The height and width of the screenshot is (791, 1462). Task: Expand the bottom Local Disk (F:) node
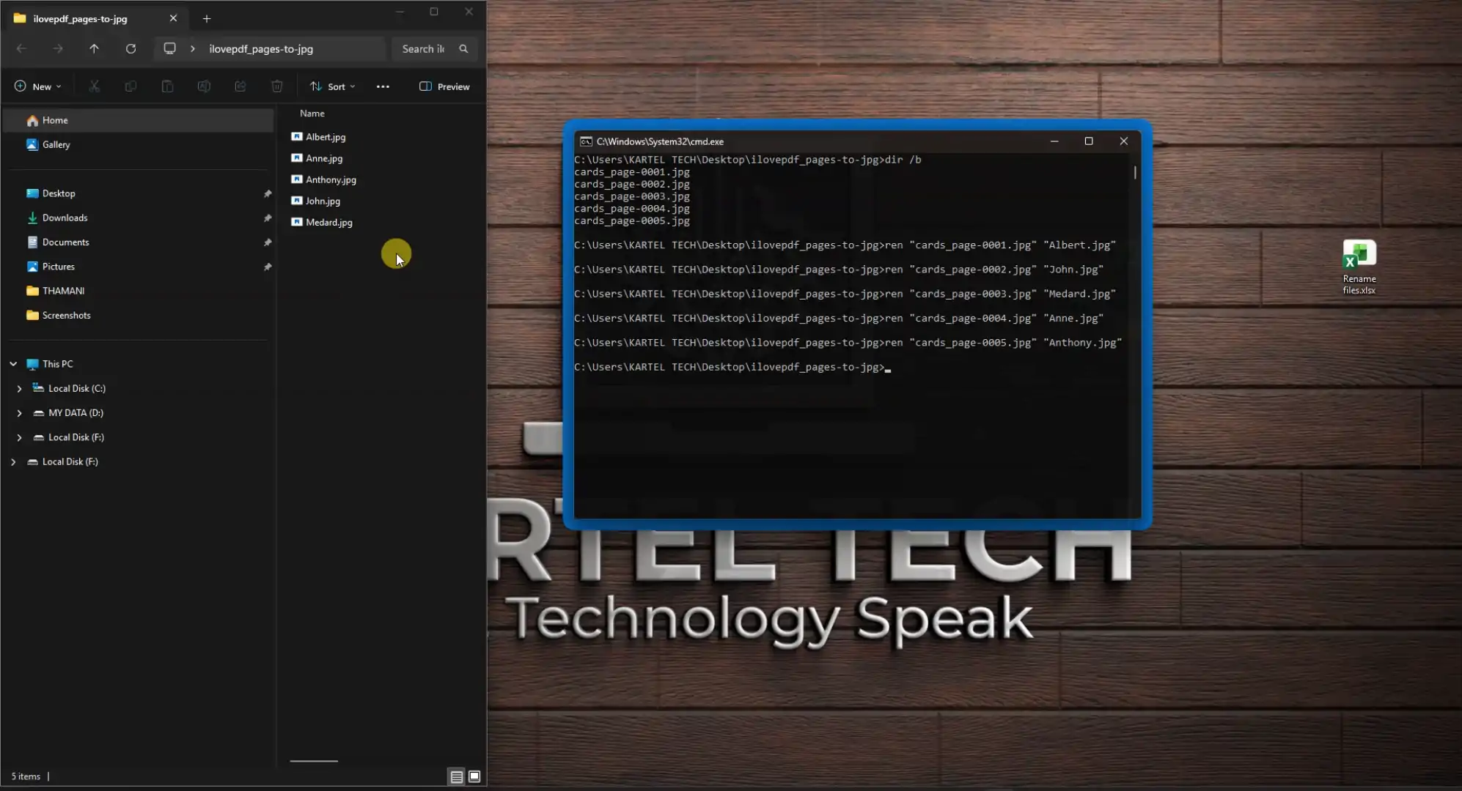point(13,462)
